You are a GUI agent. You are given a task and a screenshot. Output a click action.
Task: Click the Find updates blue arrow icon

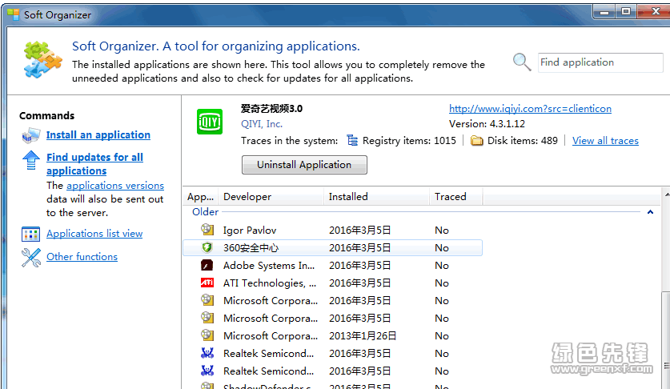pos(30,160)
